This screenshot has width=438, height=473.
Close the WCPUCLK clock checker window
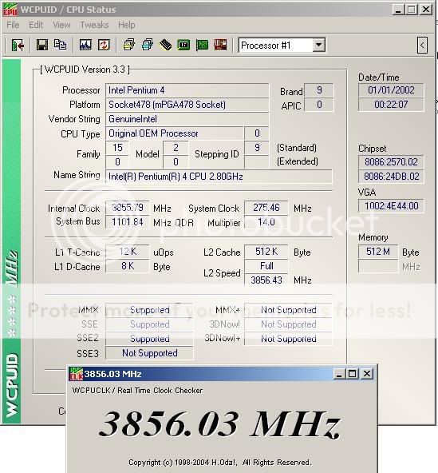point(367,374)
